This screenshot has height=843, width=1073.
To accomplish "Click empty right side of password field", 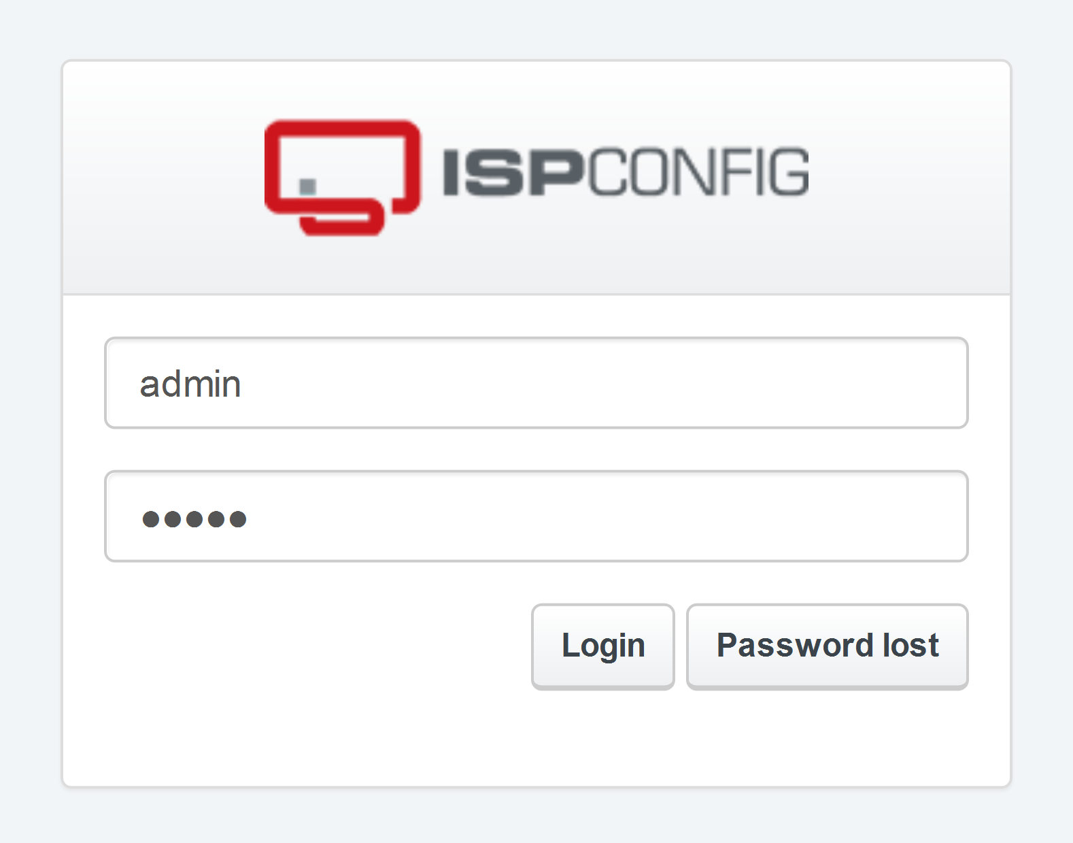I will coord(680,516).
